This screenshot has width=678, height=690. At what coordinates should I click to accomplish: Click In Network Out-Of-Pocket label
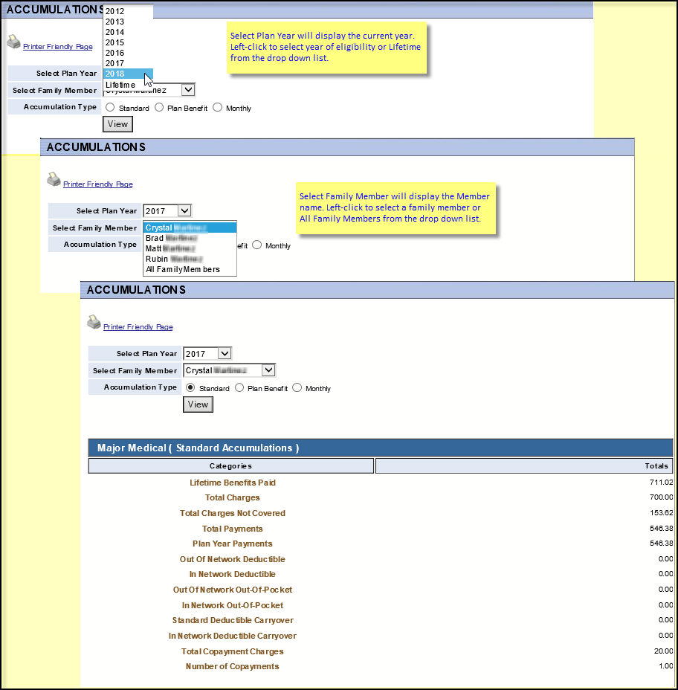[232, 605]
